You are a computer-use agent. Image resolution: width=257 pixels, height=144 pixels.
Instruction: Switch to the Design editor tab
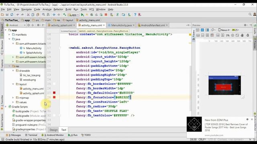tap(53, 130)
